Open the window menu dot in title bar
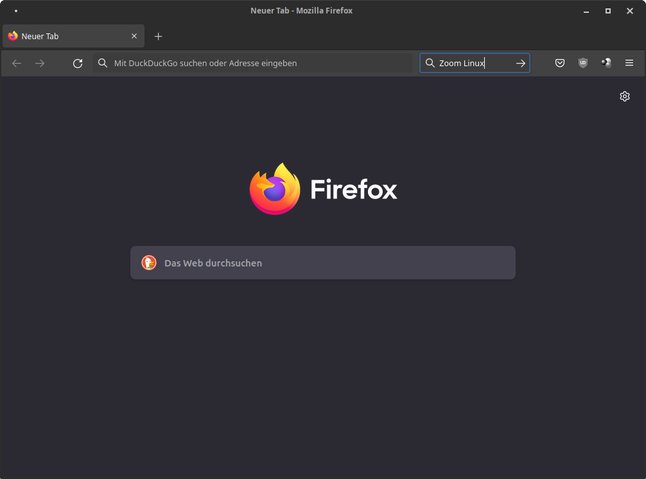Image resolution: width=646 pixels, height=479 pixels. [16, 11]
